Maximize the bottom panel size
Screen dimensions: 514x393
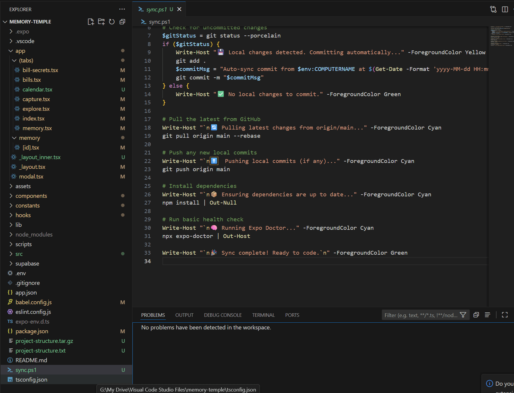pos(505,315)
